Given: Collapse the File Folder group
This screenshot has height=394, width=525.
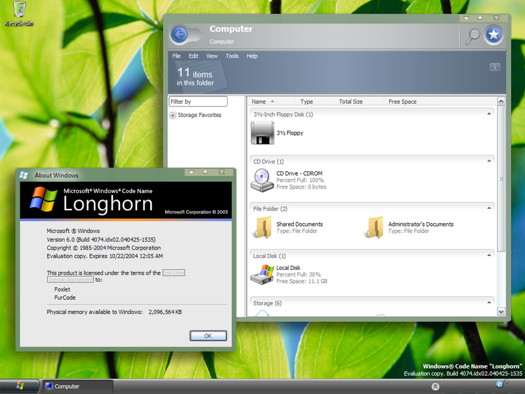Looking at the screenshot, I should coord(489,208).
